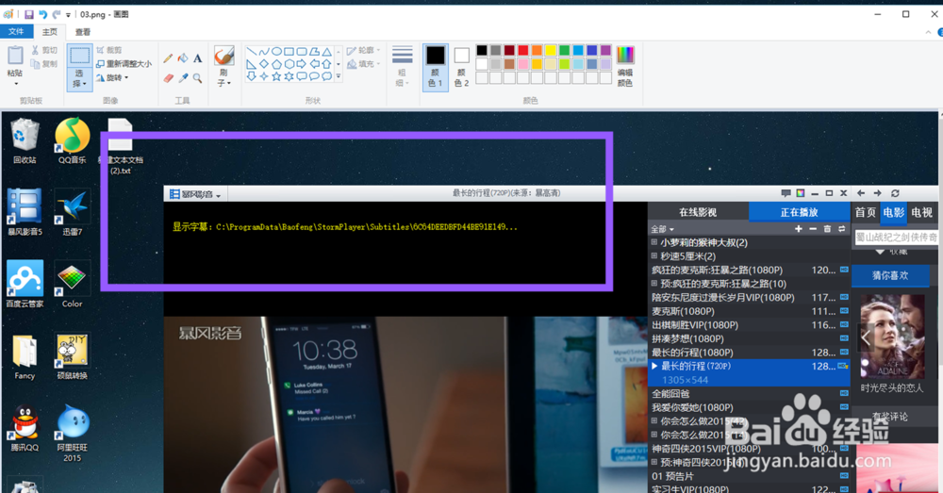Click the Copy (复制) button
This screenshot has height=493, width=943.
44,64
